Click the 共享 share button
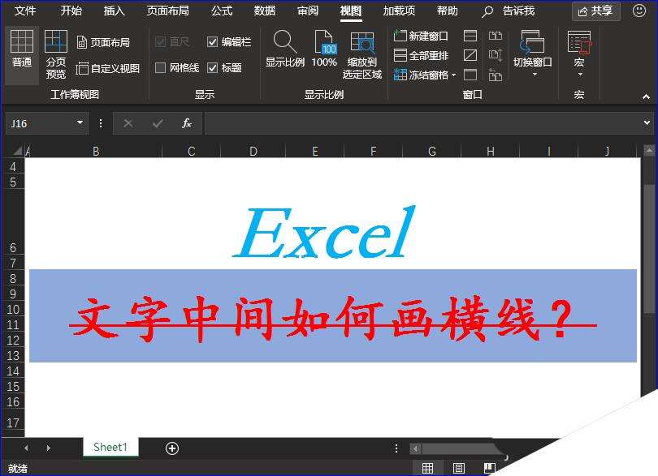The height and width of the screenshot is (476, 658). 596,11
